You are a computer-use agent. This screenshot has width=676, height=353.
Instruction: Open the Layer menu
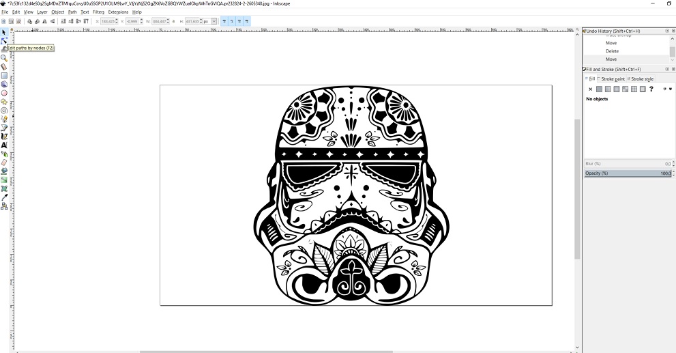point(42,12)
